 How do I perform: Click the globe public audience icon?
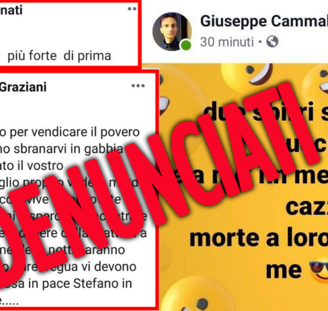click(x=272, y=41)
